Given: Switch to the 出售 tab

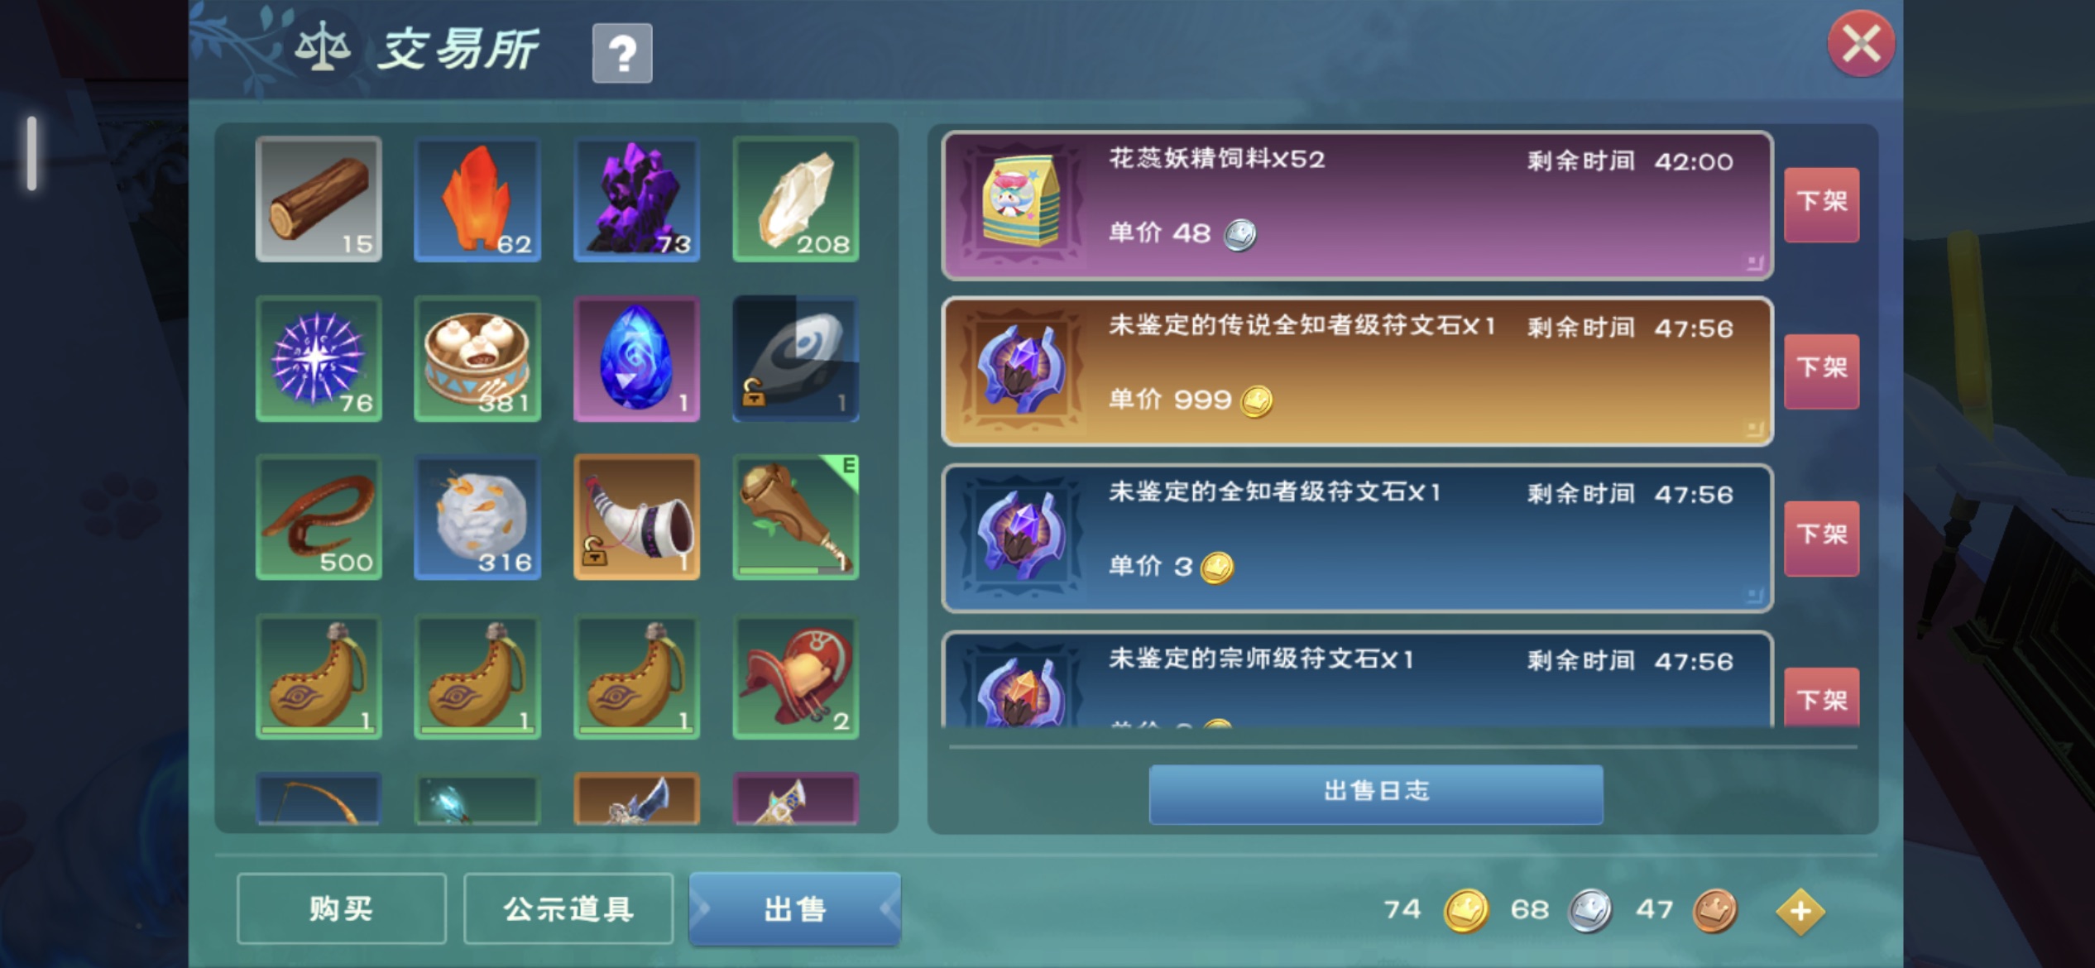Looking at the screenshot, I should point(795,908).
